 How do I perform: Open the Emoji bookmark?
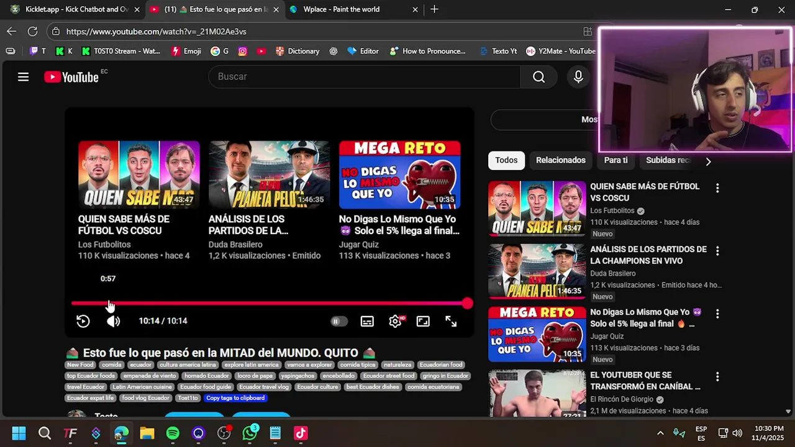tap(186, 51)
